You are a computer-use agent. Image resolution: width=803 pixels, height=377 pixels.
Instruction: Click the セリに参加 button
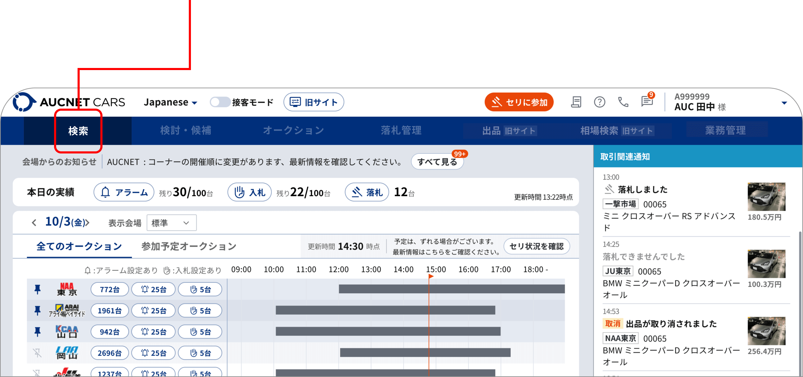(x=519, y=102)
